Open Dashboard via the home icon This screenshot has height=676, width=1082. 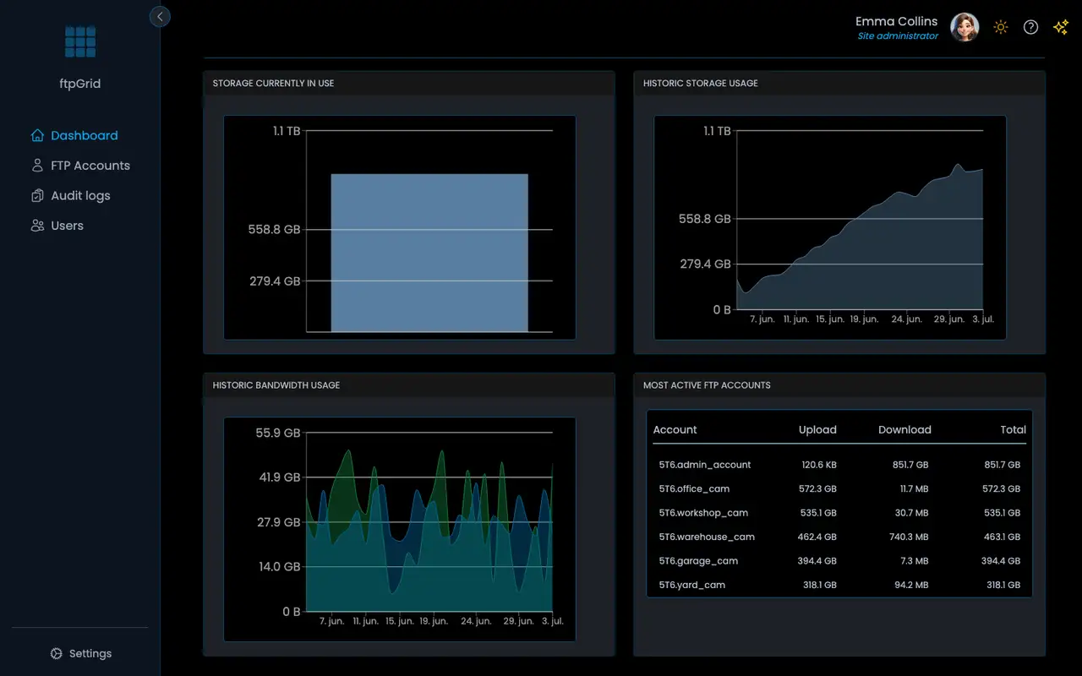coord(37,135)
